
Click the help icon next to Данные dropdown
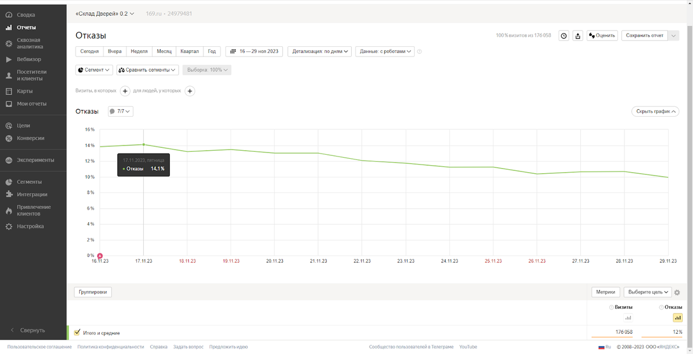tap(419, 51)
